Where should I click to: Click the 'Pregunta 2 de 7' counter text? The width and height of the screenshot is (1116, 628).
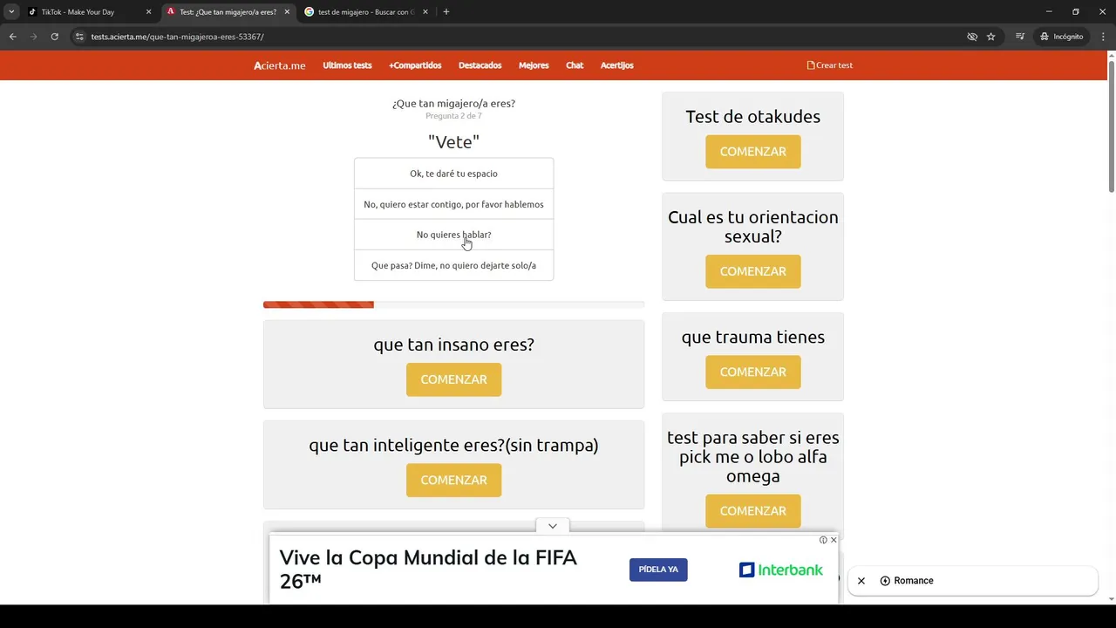[453, 116]
